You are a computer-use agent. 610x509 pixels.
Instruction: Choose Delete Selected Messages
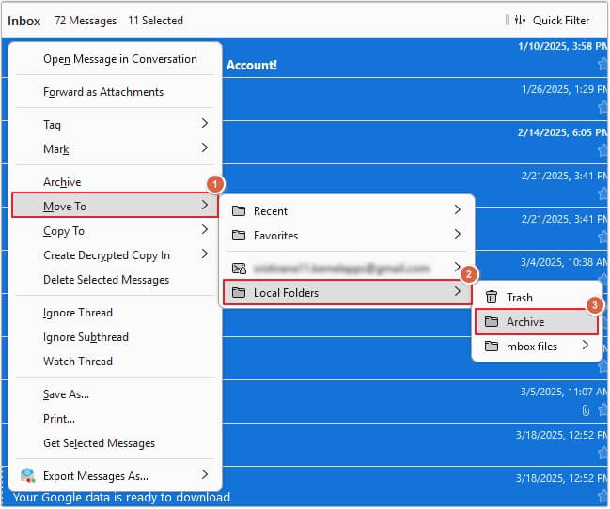click(106, 280)
